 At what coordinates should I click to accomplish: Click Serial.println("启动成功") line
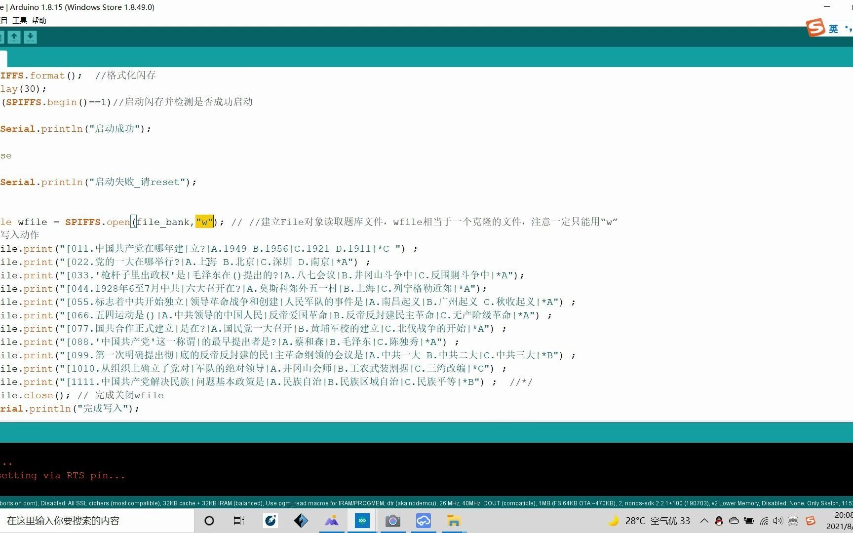pyautogui.click(x=76, y=129)
